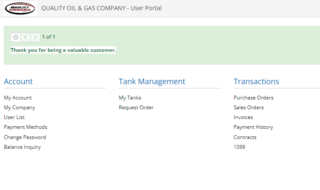Open Balance Inquiry
Image resolution: width=320 pixels, height=190 pixels.
click(x=22, y=147)
